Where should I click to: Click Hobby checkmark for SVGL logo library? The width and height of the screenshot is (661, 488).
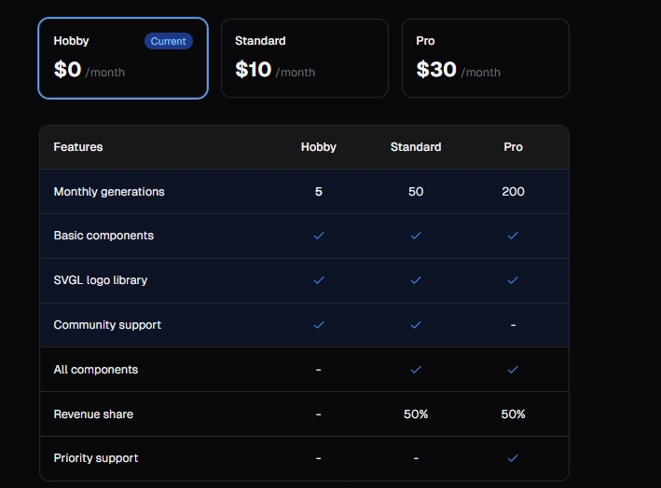pyautogui.click(x=319, y=280)
